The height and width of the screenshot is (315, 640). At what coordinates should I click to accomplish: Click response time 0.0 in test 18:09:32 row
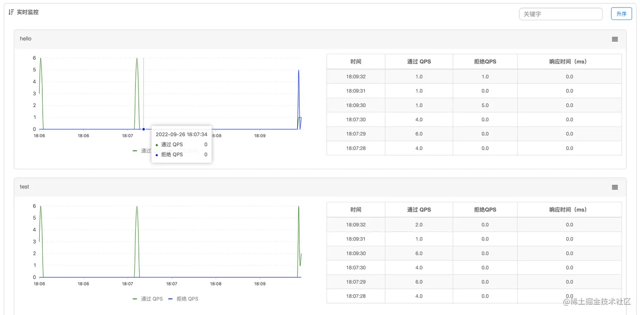(569, 225)
